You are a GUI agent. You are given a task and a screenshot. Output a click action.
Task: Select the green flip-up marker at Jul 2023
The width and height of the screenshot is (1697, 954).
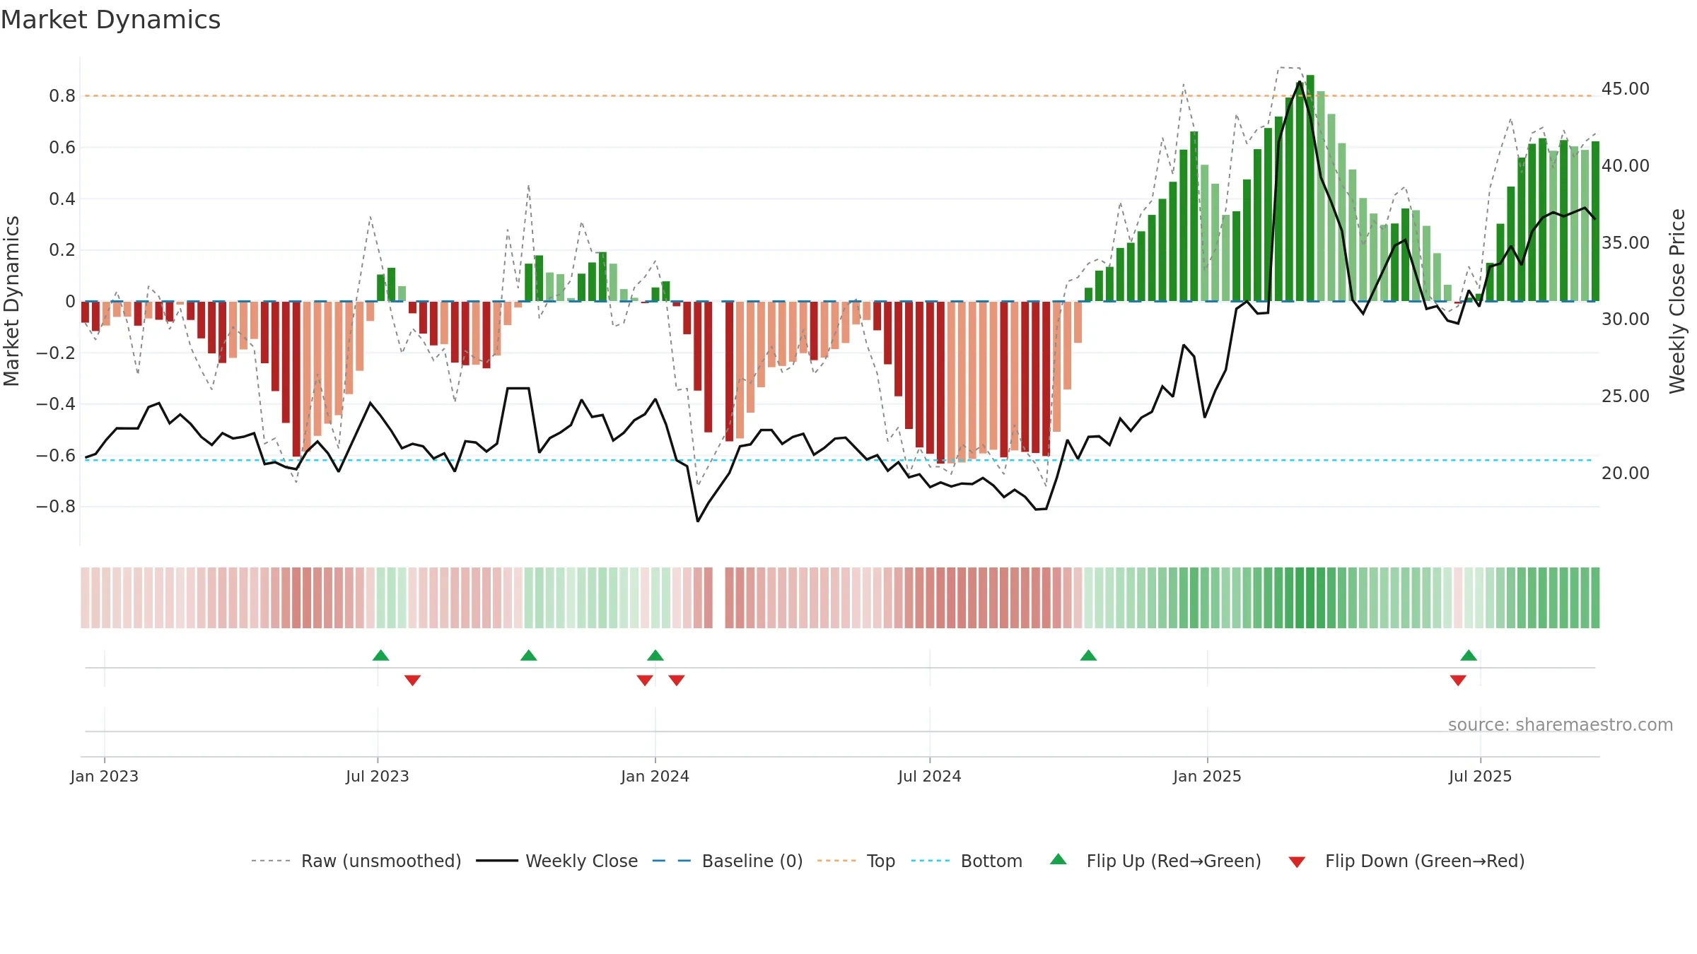(x=381, y=655)
